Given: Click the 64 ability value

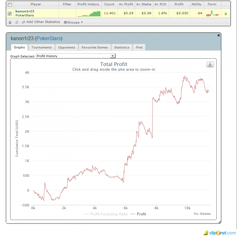Looking at the screenshot, I should pos(200,13).
